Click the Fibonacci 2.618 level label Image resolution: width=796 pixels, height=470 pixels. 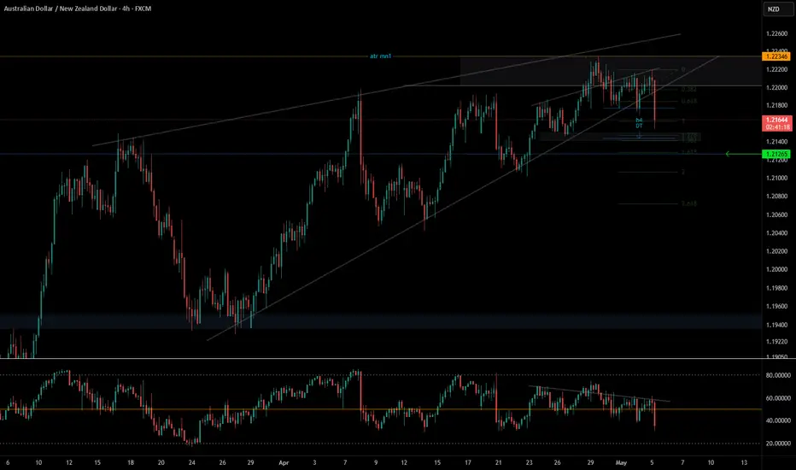(689, 203)
